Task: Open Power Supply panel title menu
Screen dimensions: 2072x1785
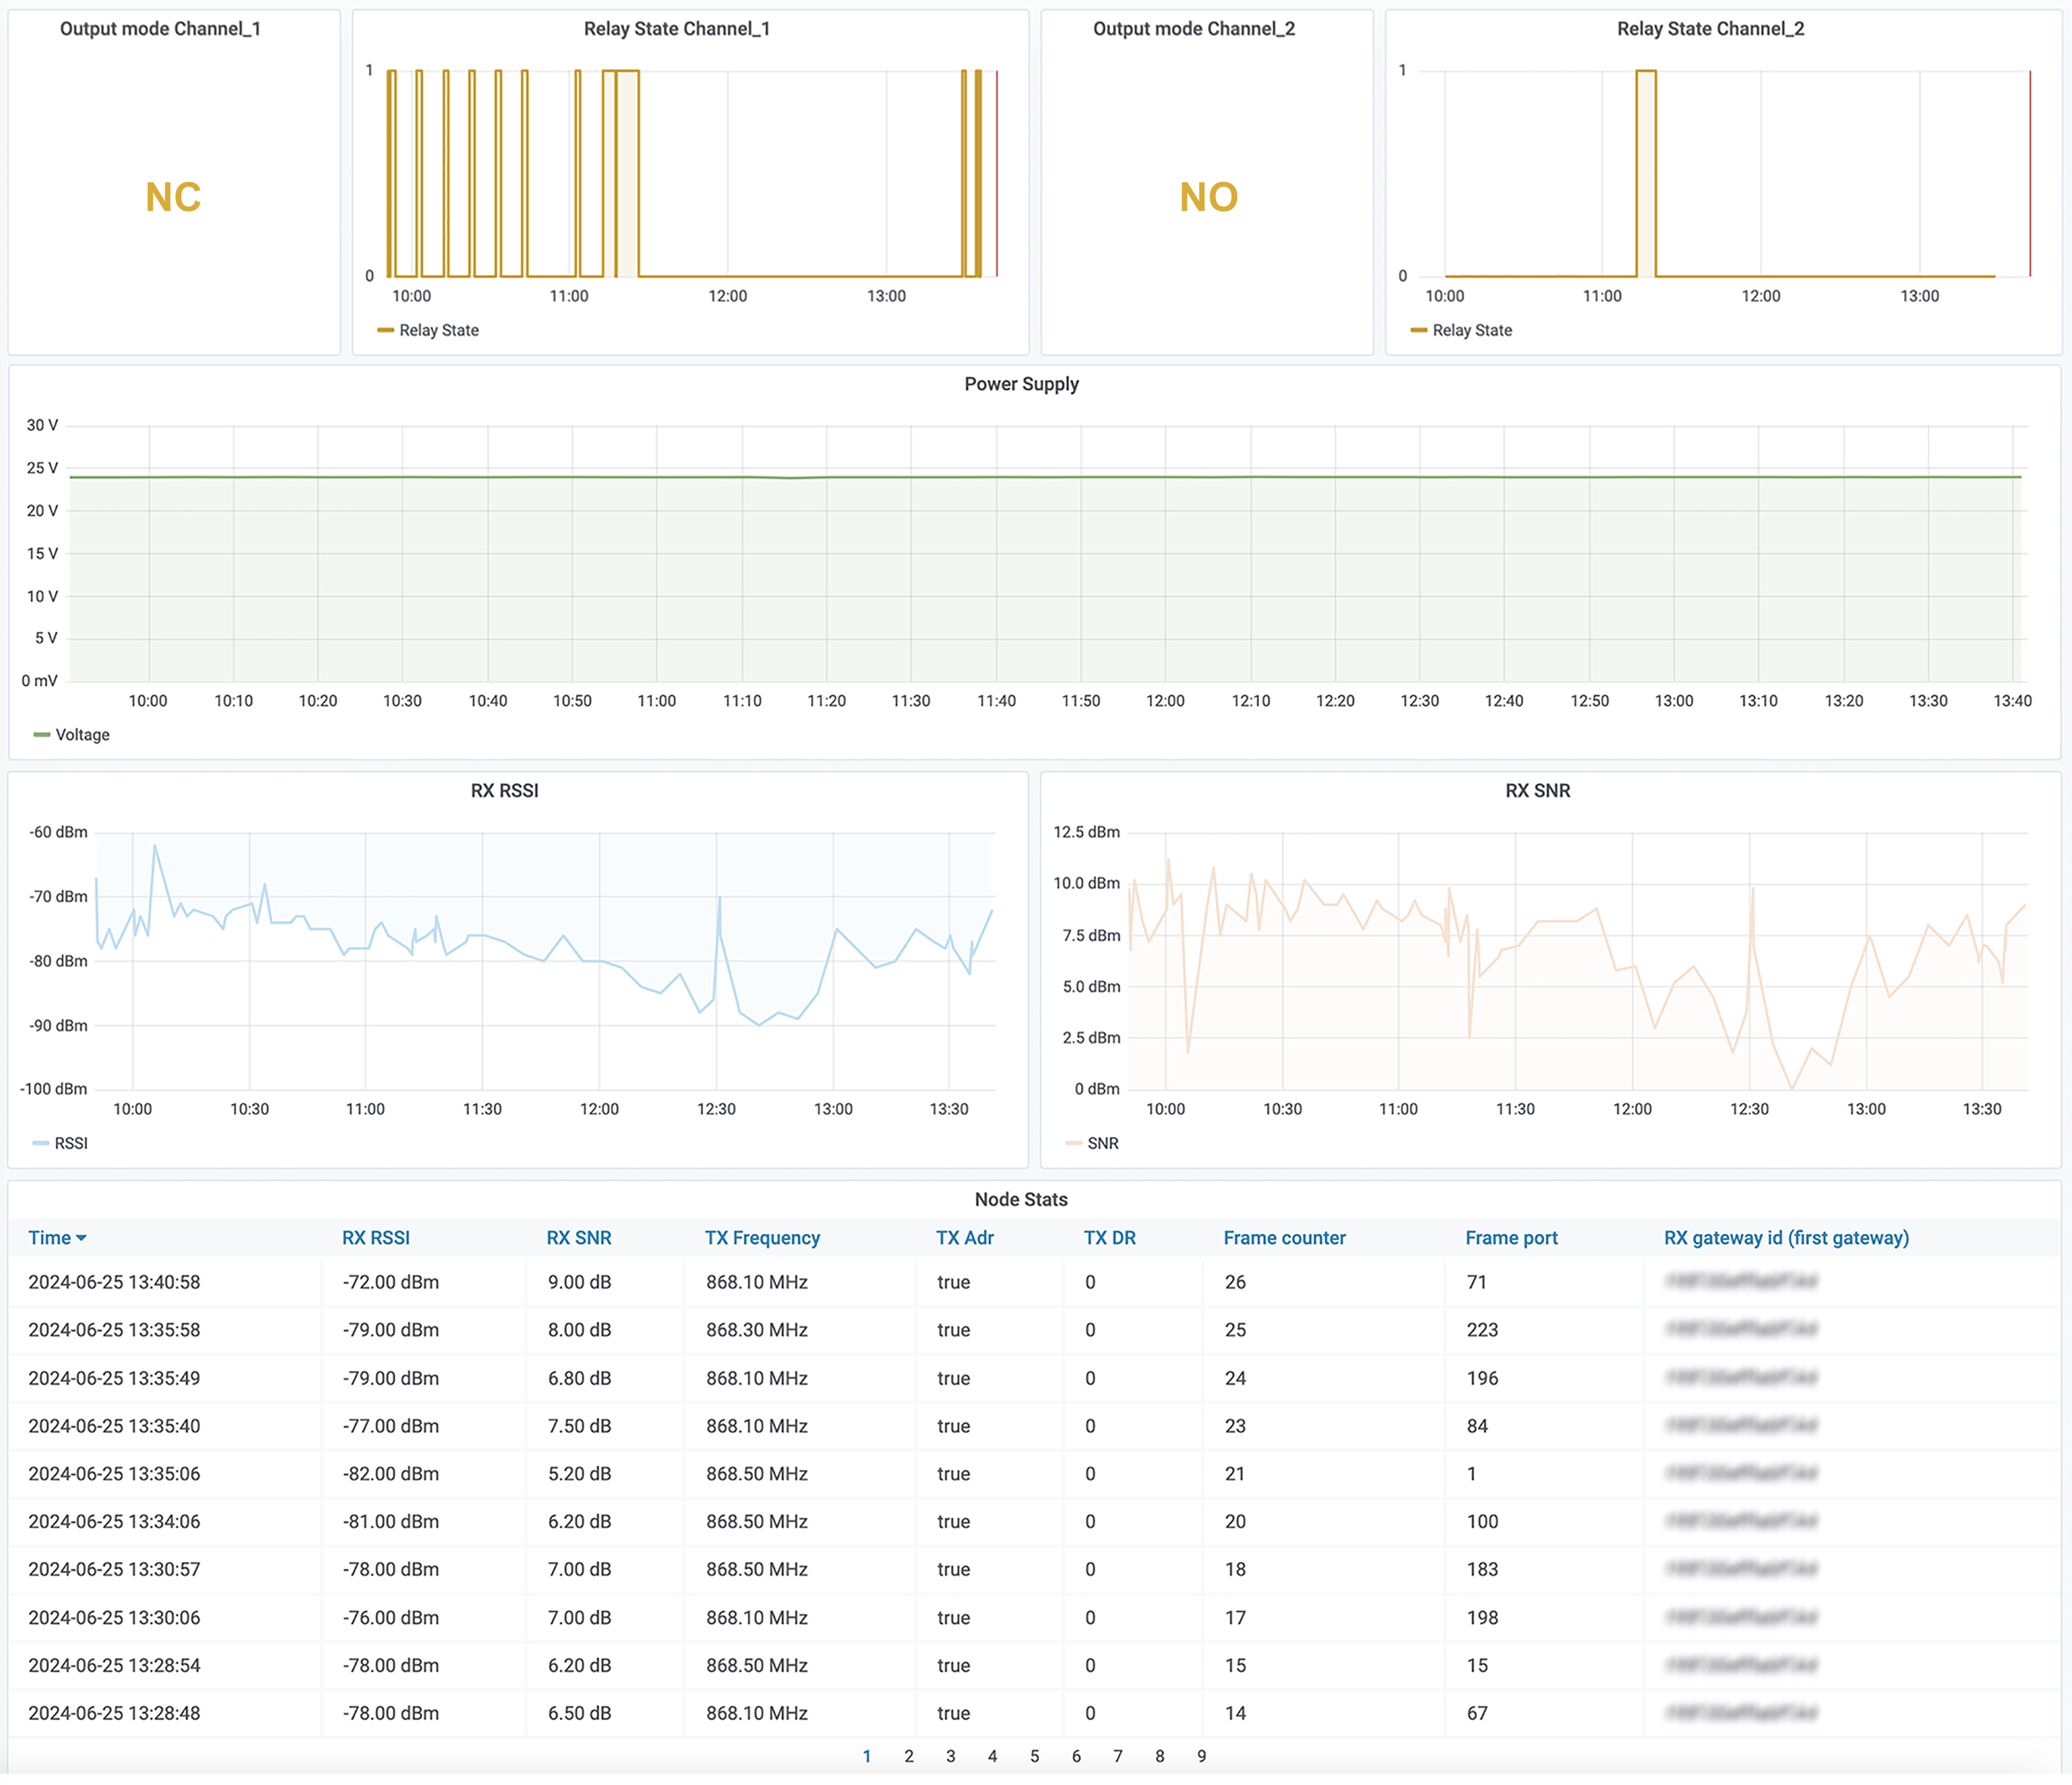Action: [1021, 384]
